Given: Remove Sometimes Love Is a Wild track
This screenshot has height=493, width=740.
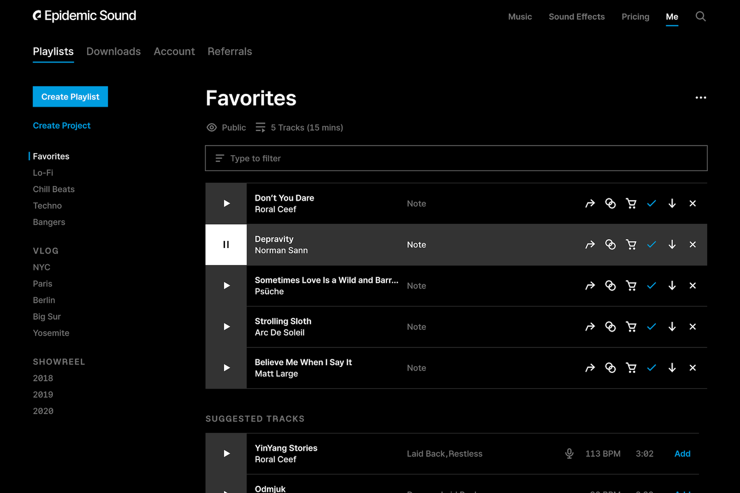Looking at the screenshot, I should pyautogui.click(x=693, y=286).
